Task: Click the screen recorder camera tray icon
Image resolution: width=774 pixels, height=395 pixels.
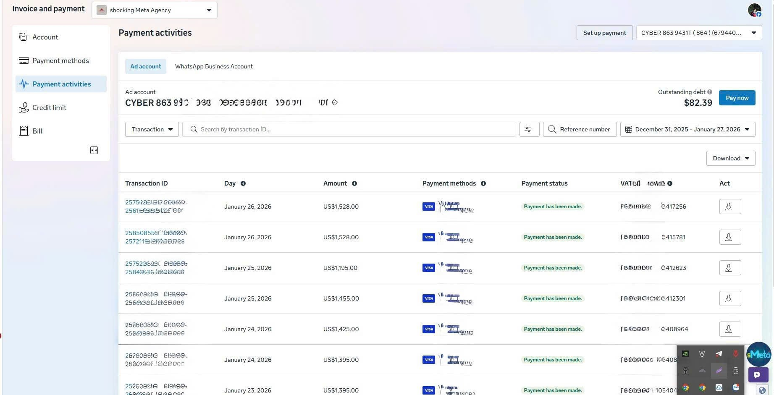Action: (x=736, y=371)
